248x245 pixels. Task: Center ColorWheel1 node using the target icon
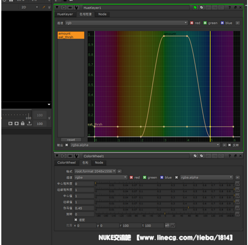pos(64,156)
